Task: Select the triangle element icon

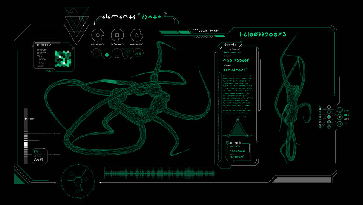Action: (136, 35)
